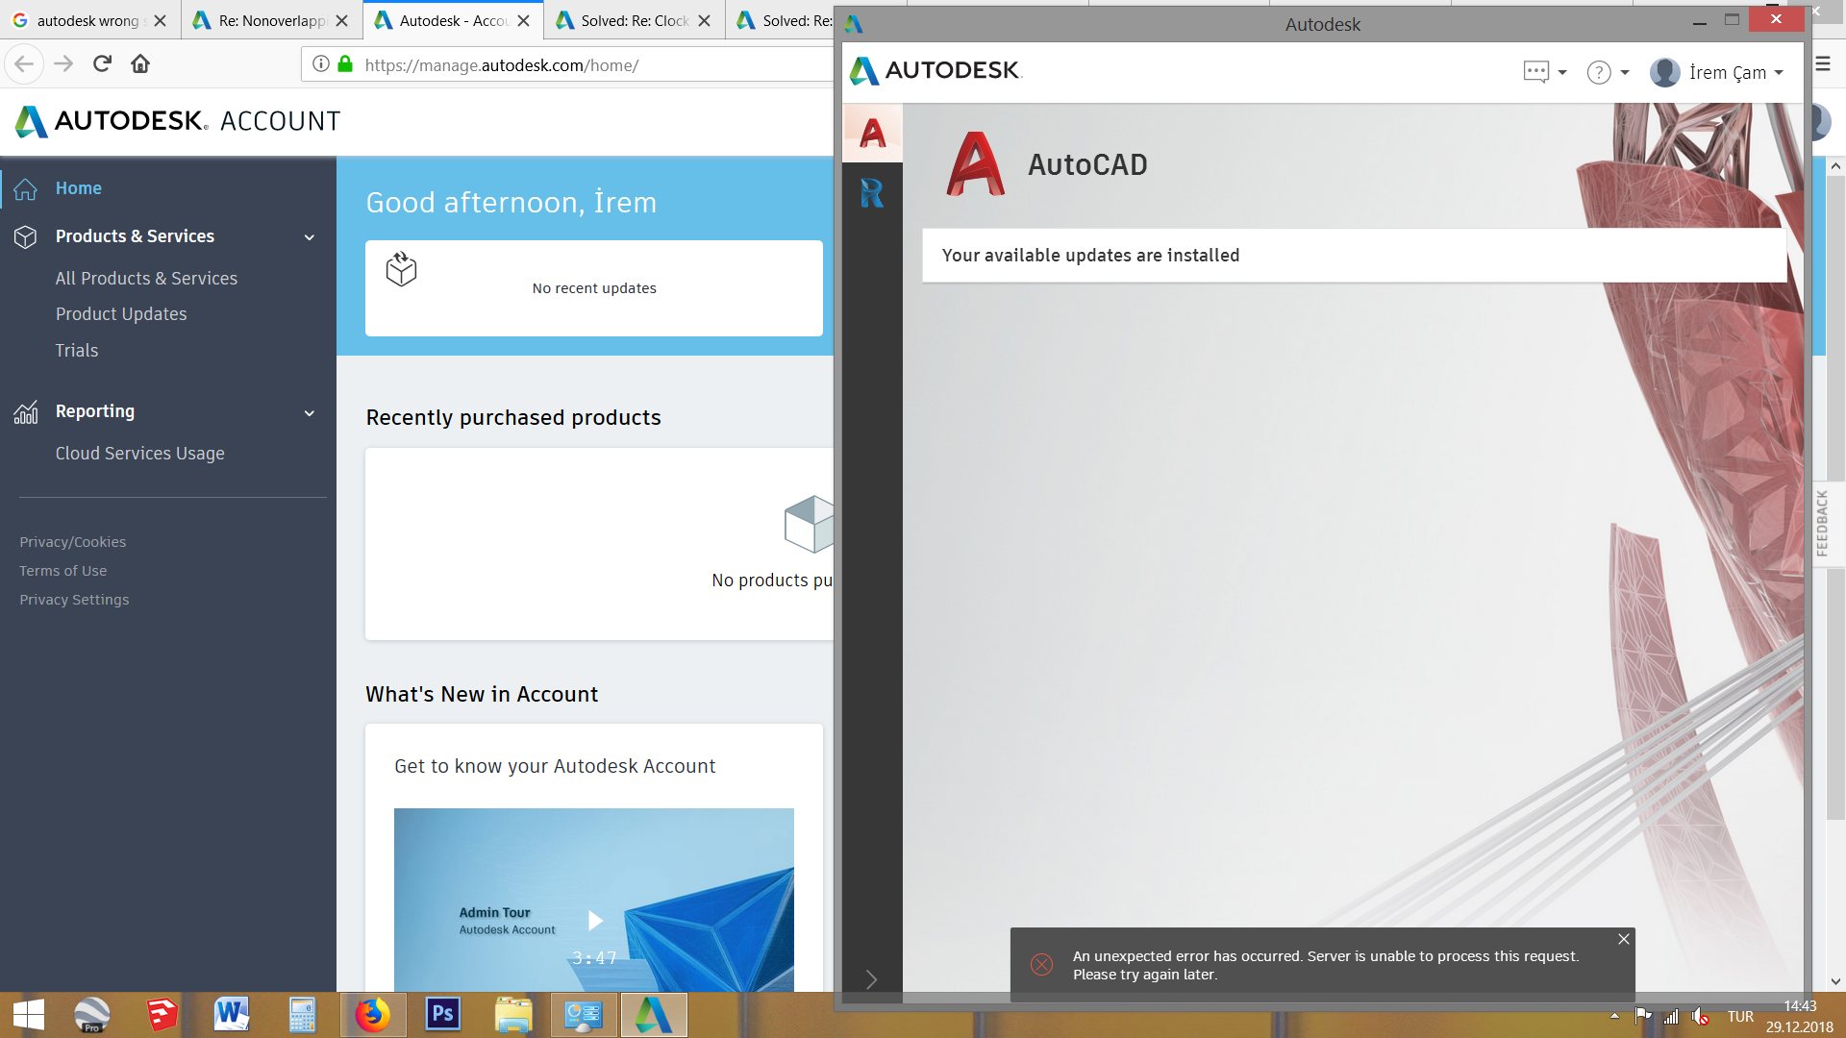The height and width of the screenshot is (1038, 1846).
Task: Open Cloud Services Usage report
Action: click(139, 454)
